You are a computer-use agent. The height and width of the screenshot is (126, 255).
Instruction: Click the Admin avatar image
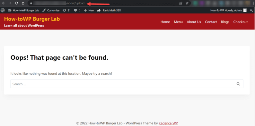coord(245,10)
